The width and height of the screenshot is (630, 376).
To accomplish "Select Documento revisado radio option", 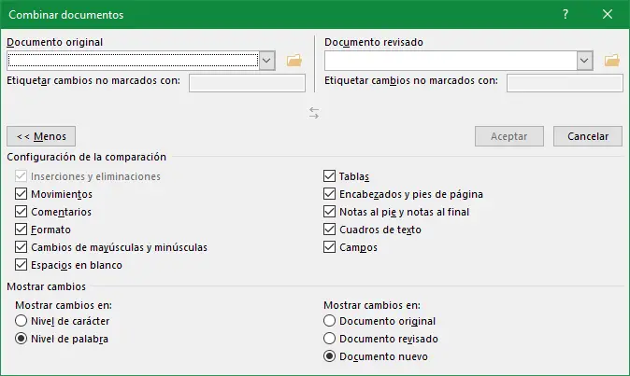I will [x=329, y=339].
